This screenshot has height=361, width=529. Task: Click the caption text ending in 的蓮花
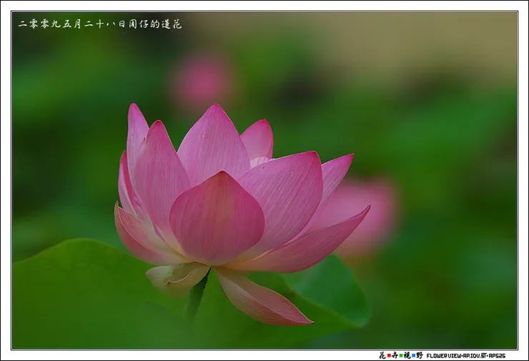point(100,24)
